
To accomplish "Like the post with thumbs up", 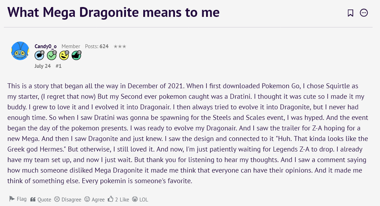I will 119,199.
